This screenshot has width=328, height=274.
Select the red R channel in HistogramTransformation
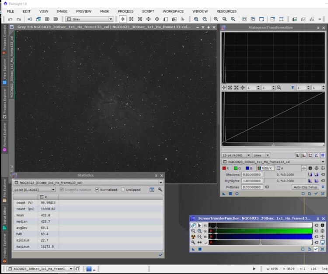(x=226, y=168)
